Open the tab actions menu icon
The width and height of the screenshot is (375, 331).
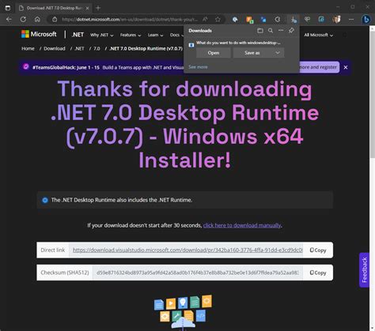pyautogui.click(x=8, y=8)
